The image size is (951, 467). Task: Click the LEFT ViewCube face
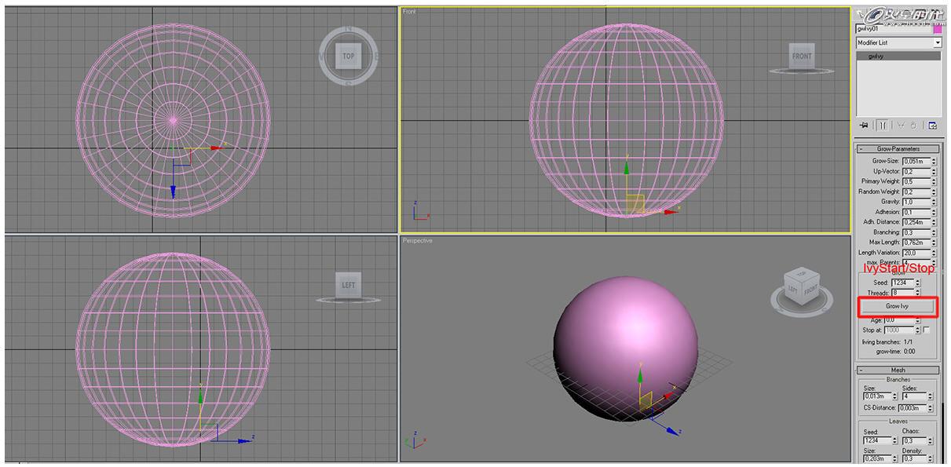point(349,285)
